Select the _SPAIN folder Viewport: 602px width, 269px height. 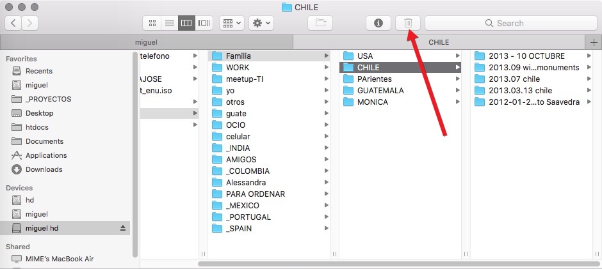tap(269, 228)
